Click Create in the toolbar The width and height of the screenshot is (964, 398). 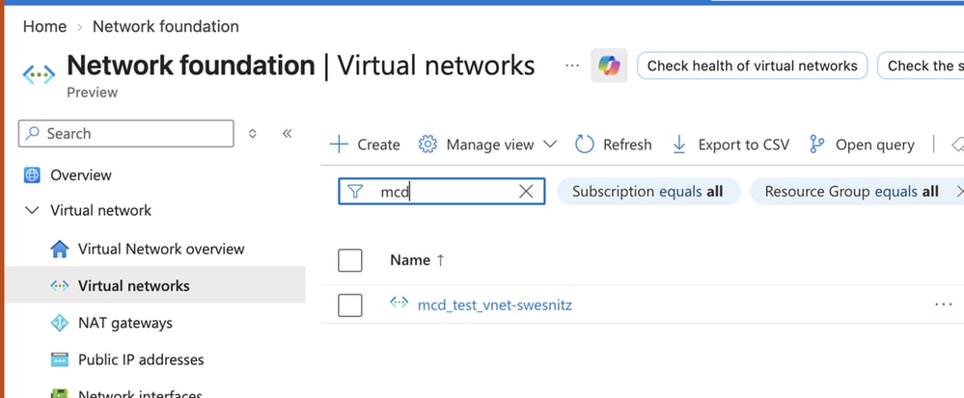365,145
